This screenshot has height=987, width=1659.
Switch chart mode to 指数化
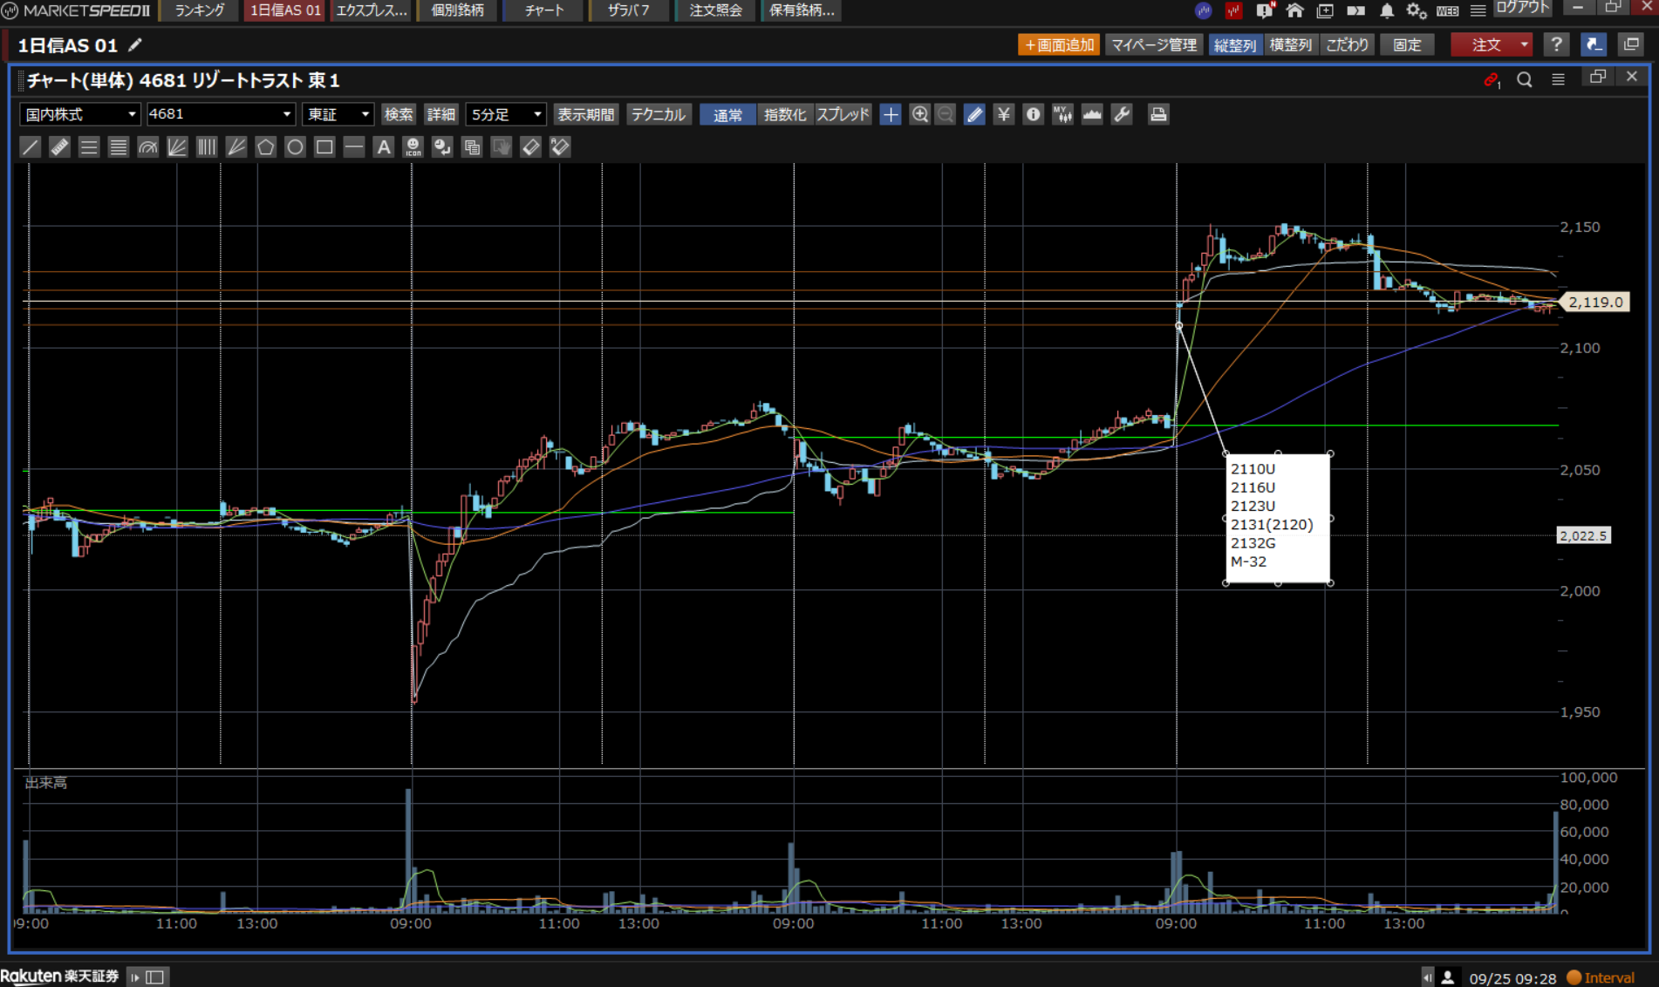click(x=784, y=114)
